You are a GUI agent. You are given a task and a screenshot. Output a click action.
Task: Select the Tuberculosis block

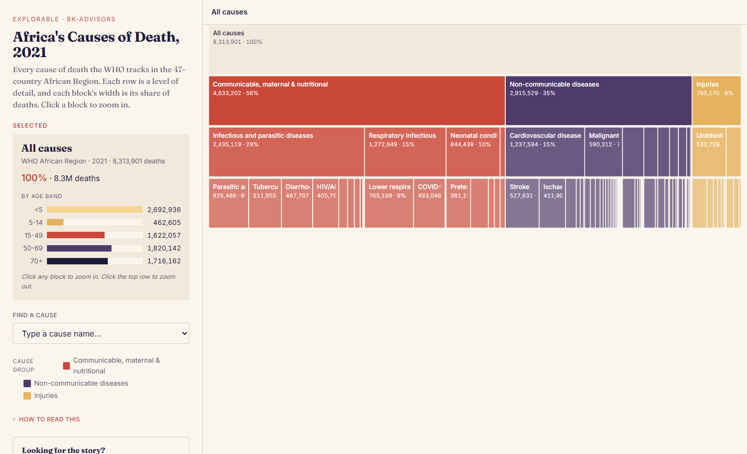coord(265,203)
